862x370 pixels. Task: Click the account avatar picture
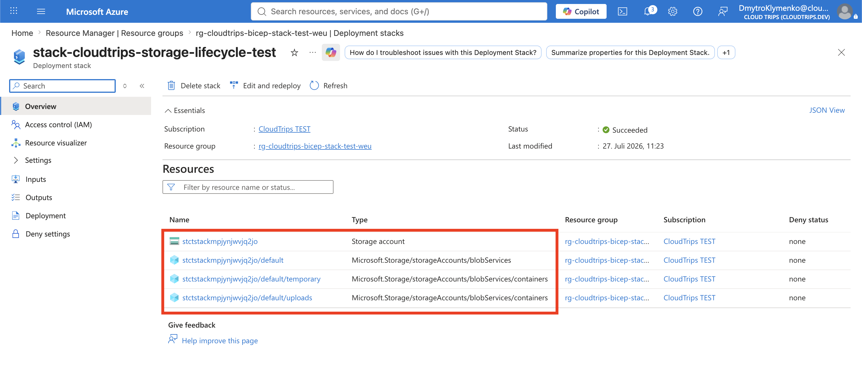(845, 12)
